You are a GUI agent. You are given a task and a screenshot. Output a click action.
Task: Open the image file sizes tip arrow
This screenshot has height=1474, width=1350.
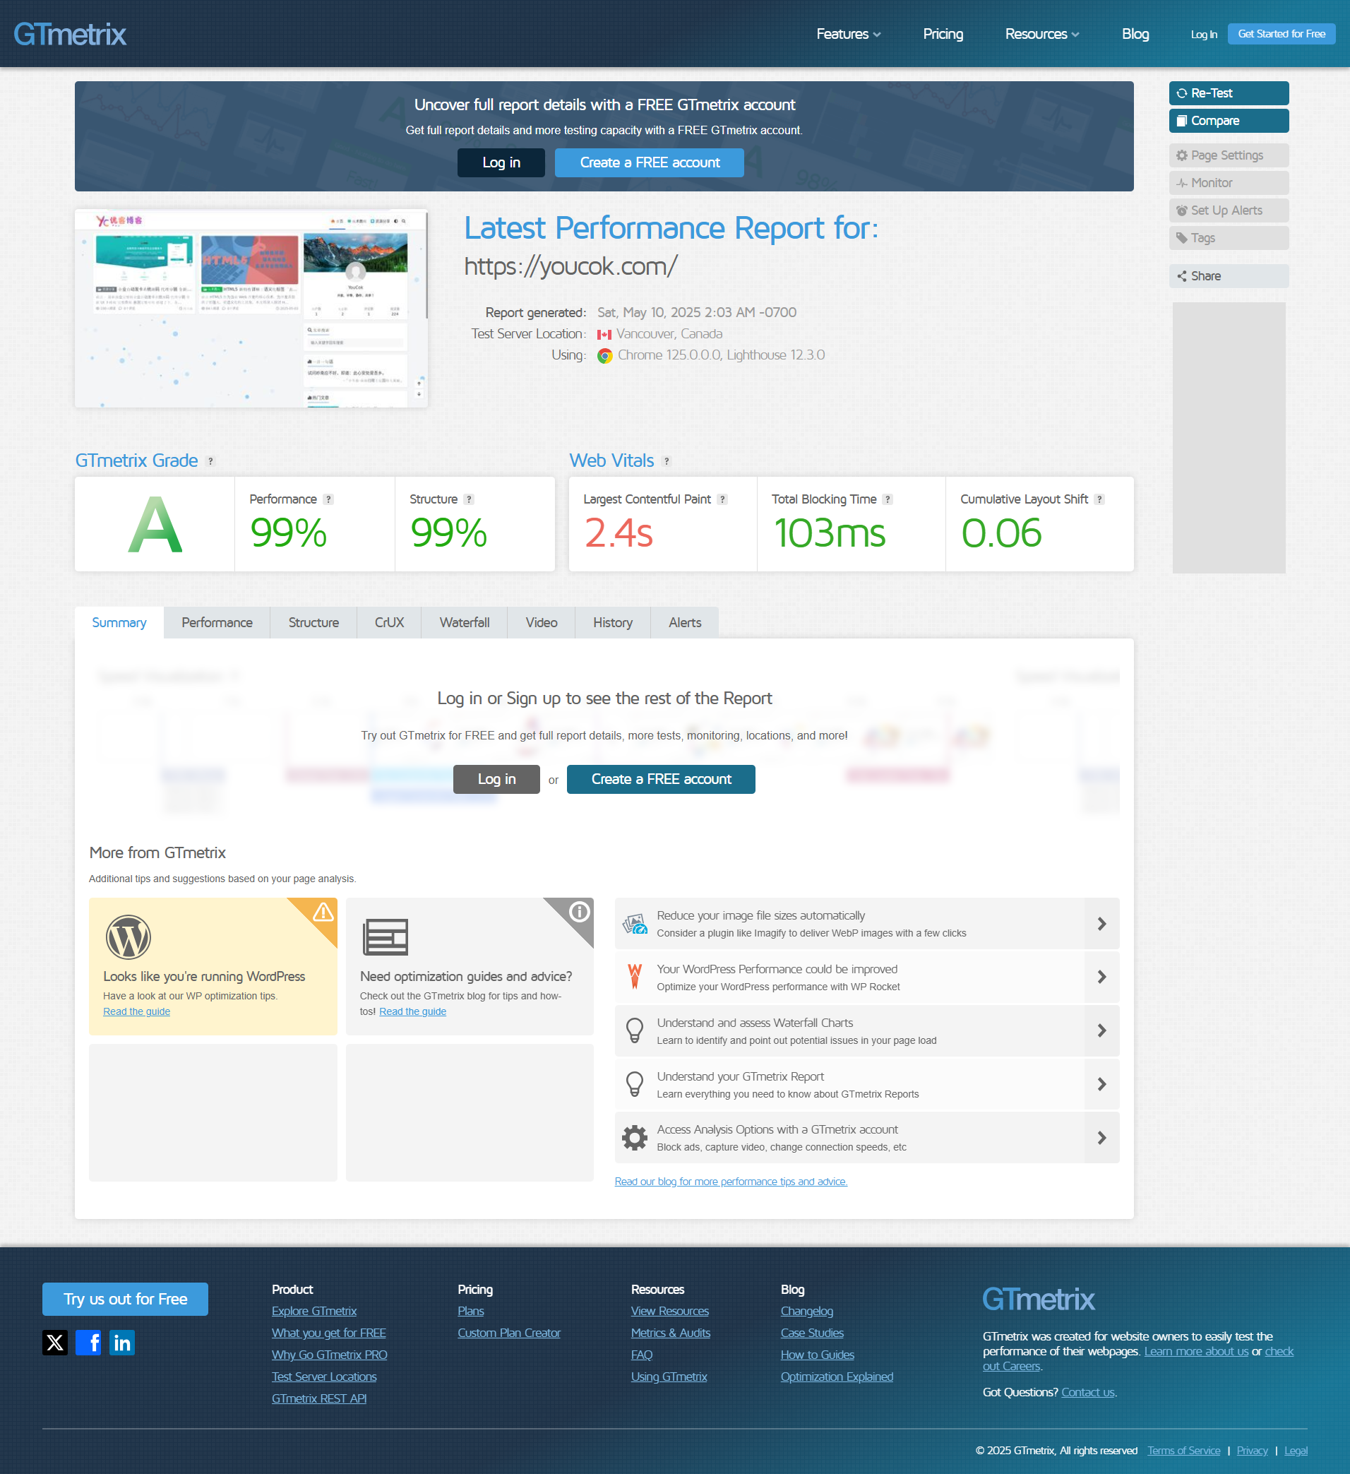pyautogui.click(x=1101, y=923)
